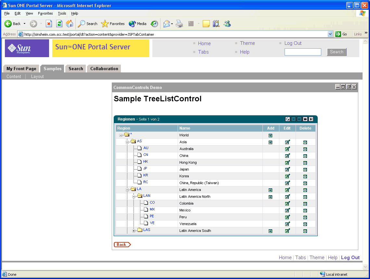Open the address bar dropdown
The image size is (370, 279).
(x=330, y=34)
